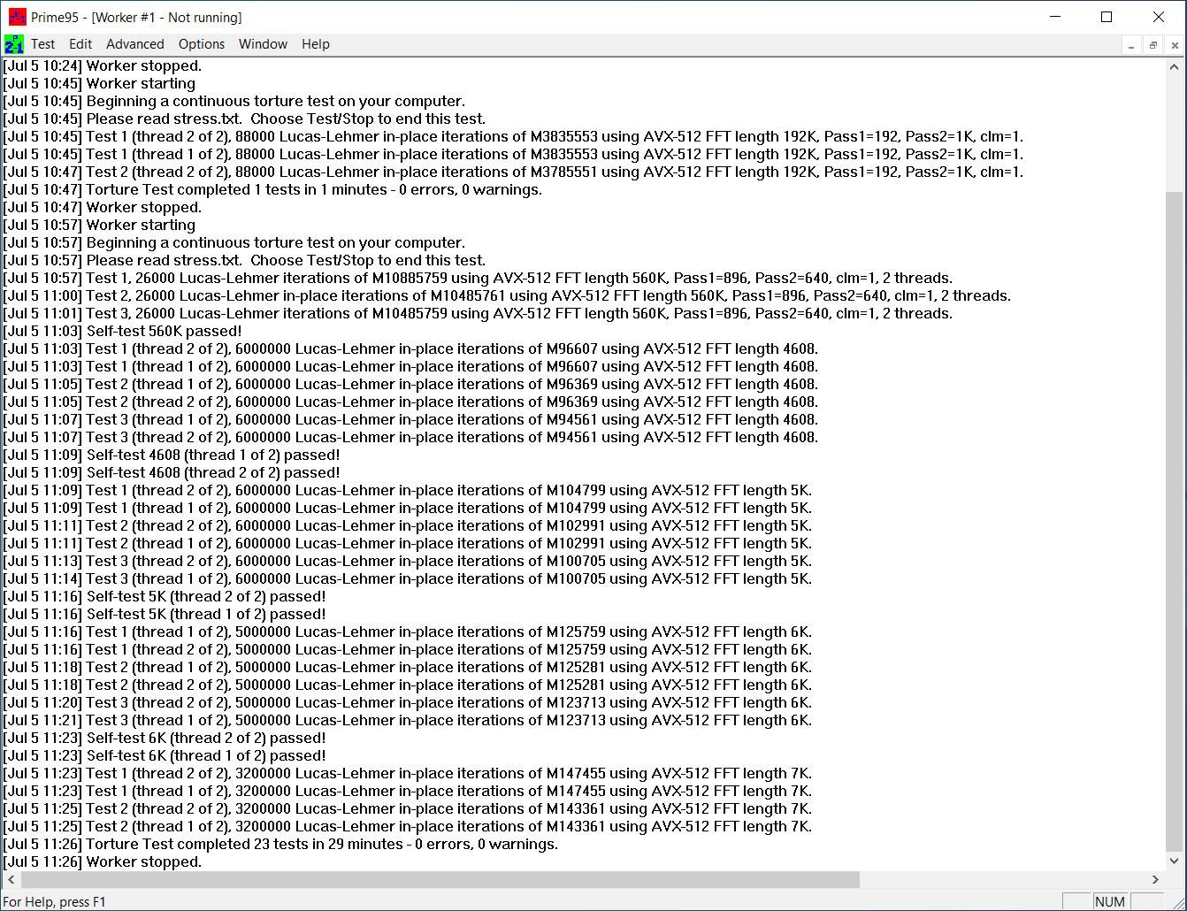Click the NUM indicator in the status bar

click(1110, 900)
